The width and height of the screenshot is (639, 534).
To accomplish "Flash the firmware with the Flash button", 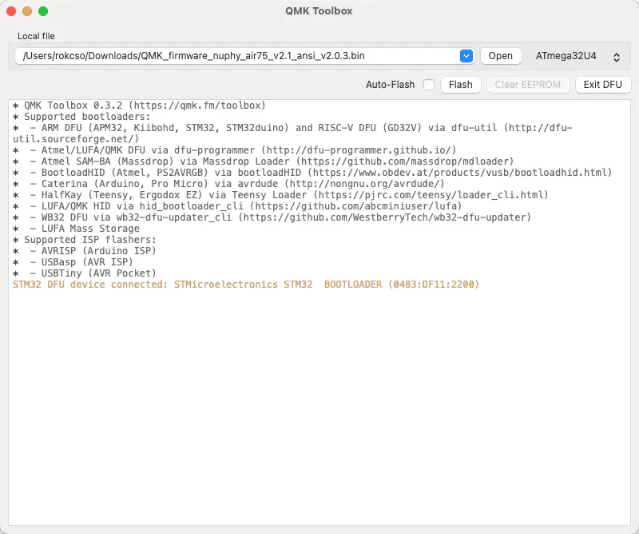I will (461, 85).
